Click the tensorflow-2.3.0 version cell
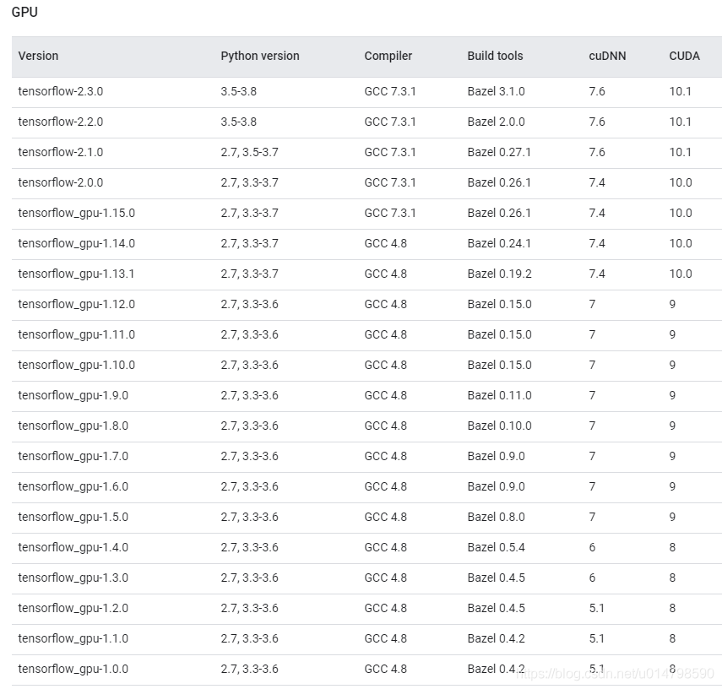 point(60,91)
